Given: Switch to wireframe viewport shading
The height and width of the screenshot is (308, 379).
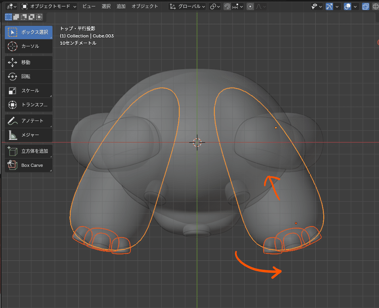Looking at the screenshot, I should (376, 6).
